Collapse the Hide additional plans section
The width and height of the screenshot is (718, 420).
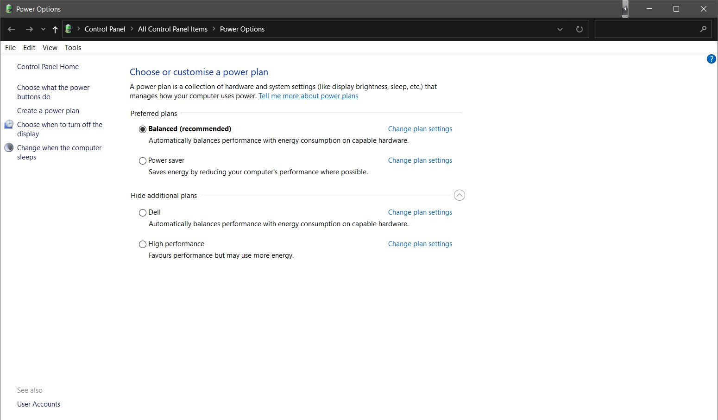tap(459, 195)
